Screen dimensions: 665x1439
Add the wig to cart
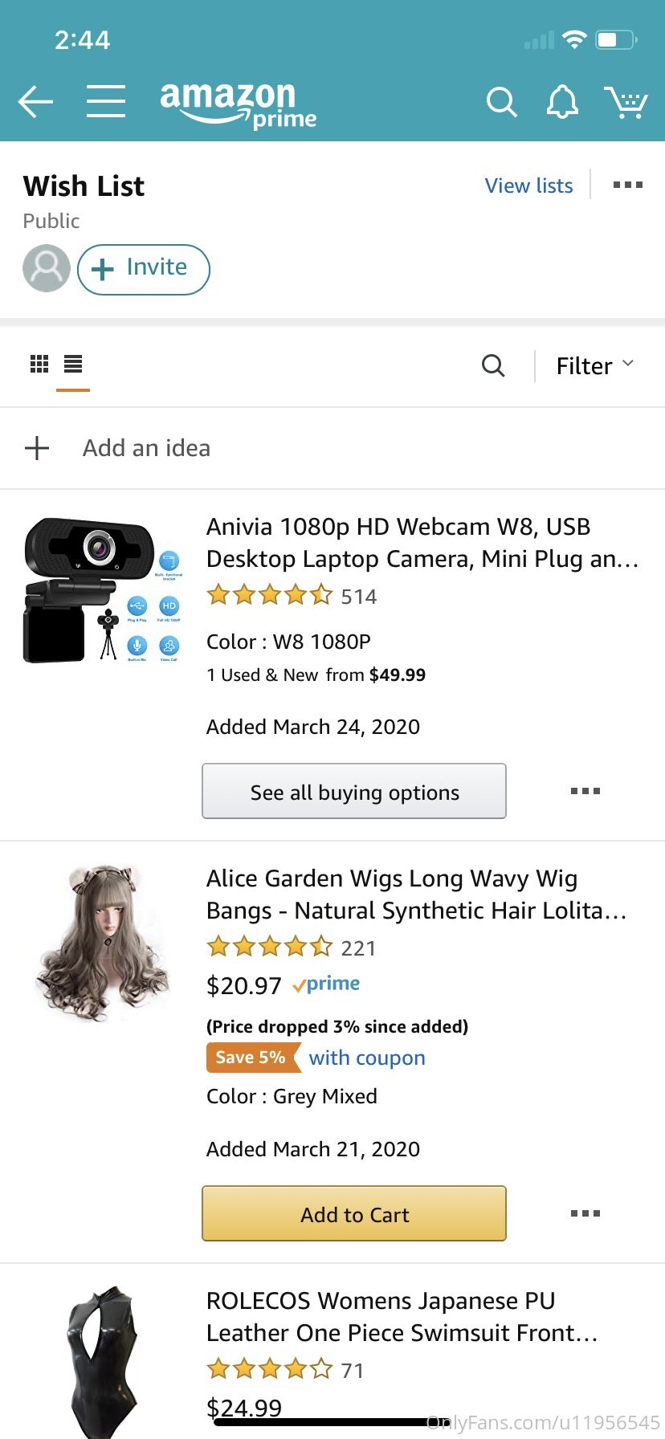354,1213
